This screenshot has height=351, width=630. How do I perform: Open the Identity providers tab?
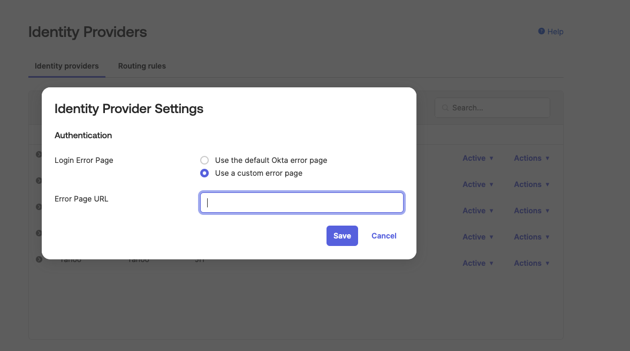point(67,66)
